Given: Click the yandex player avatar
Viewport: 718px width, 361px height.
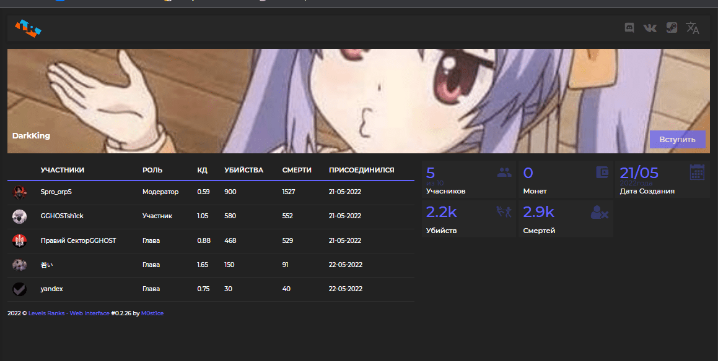Looking at the screenshot, I should [x=19, y=289].
